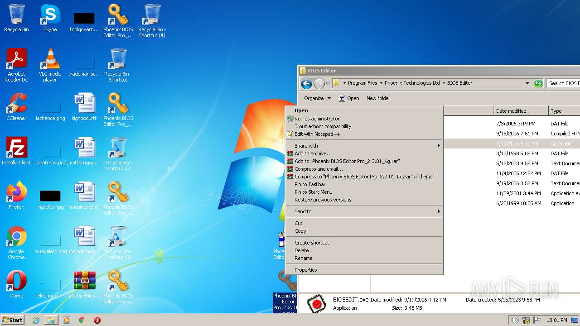This screenshot has width=580, height=326.
Task: Select the Opera desktop icon
Action: point(16,284)
